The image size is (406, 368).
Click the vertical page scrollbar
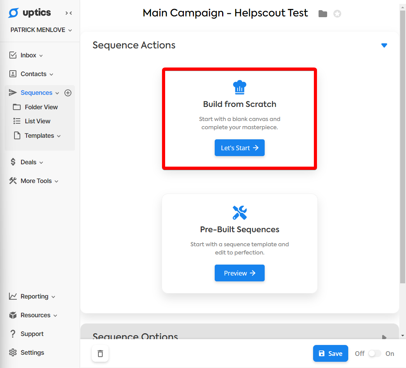coord(402,145)
